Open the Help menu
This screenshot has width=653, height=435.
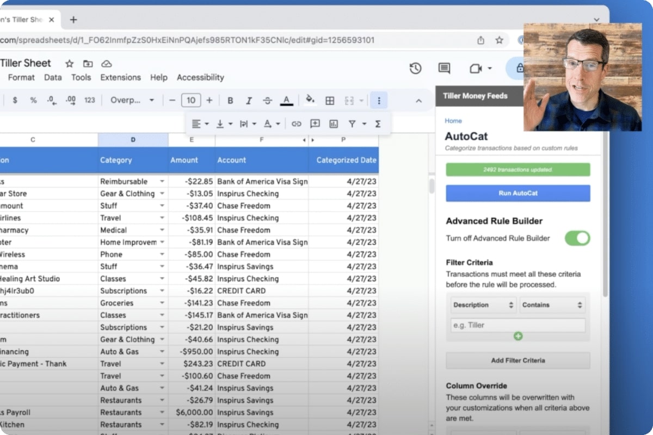159,77
